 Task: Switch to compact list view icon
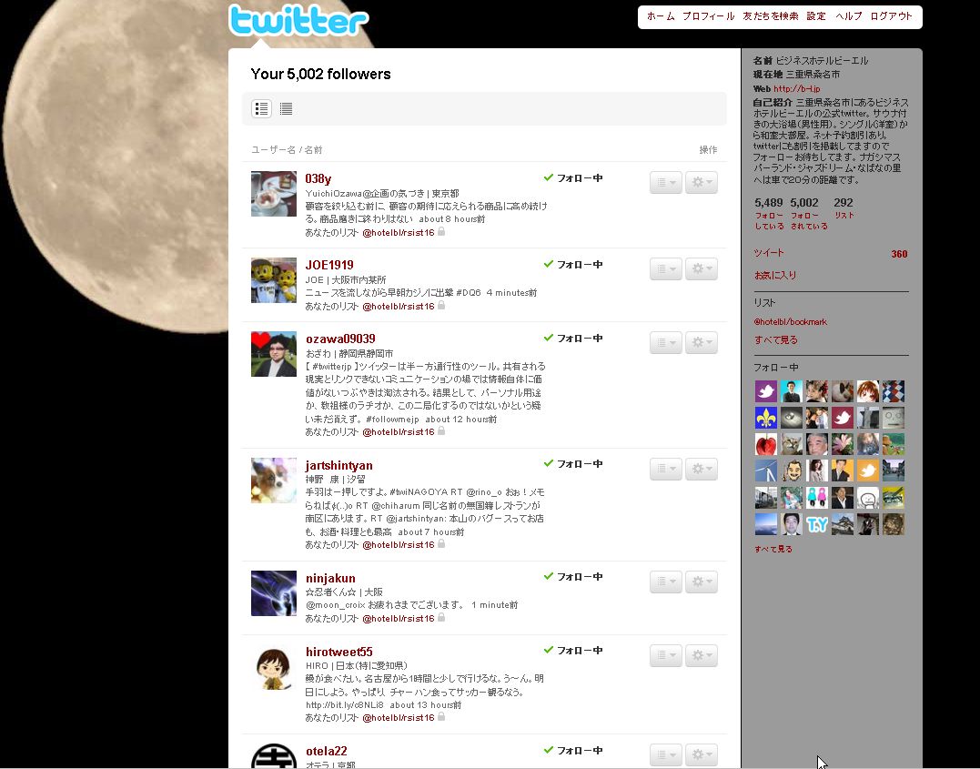pos(286,109)
